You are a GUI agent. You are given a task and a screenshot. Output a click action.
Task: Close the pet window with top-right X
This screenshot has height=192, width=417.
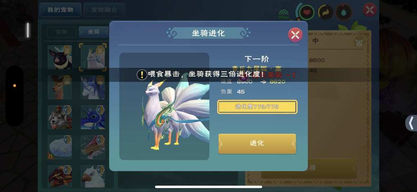370,10
